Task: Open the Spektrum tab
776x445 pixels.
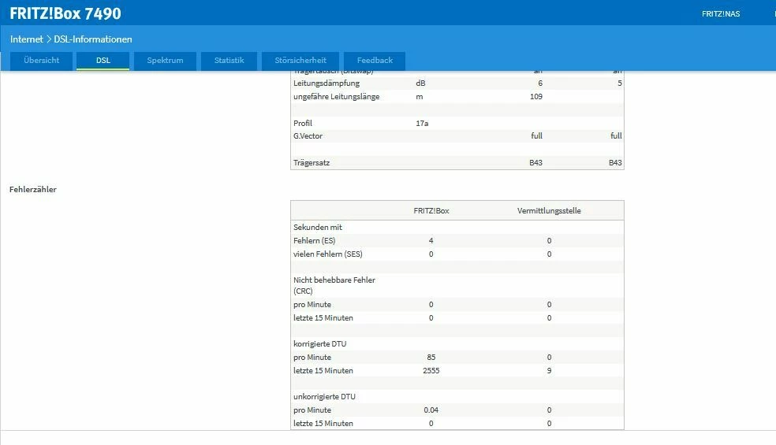Action: (x=166, y=61)
